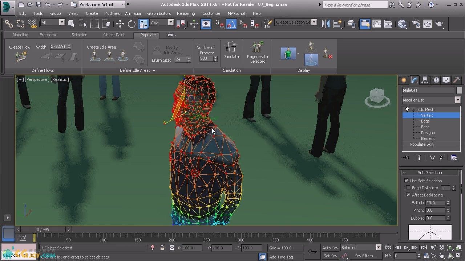
Task: Click the Falloff spinner arrows
Action: point(448,203)
